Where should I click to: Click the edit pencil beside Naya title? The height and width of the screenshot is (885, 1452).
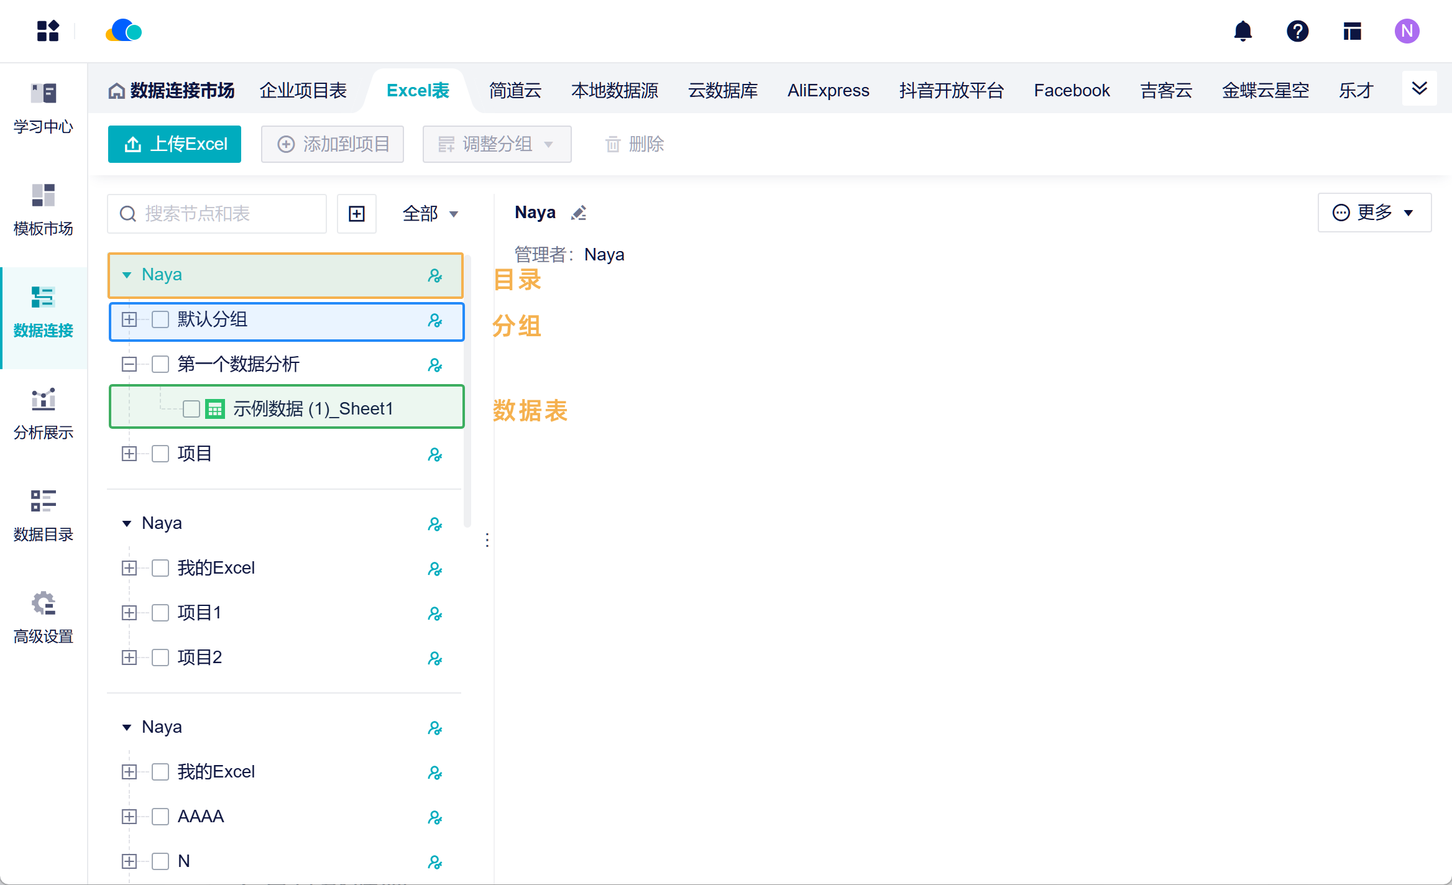pyautogui.click(x=579, y=213)
